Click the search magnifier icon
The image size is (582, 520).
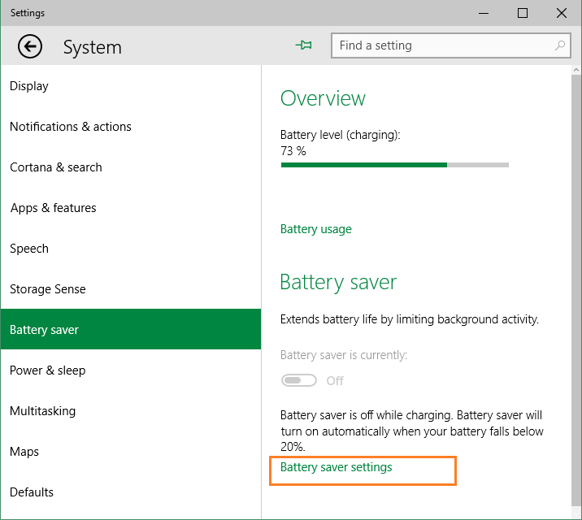point(560,45)
